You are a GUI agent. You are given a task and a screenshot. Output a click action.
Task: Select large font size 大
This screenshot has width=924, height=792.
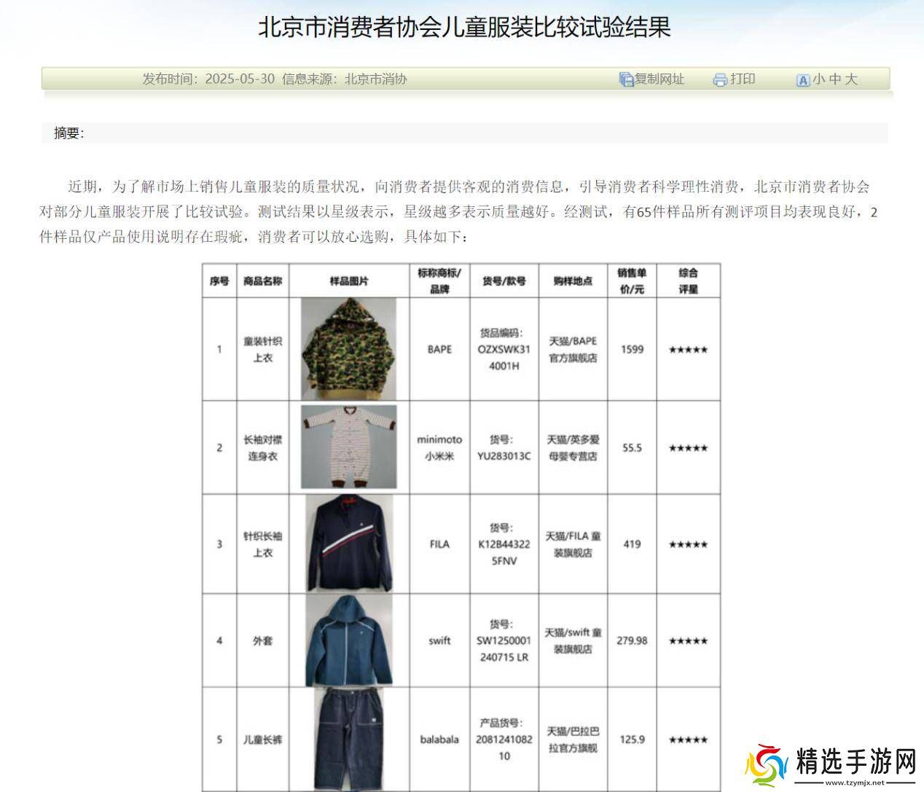tap(851, 79)
